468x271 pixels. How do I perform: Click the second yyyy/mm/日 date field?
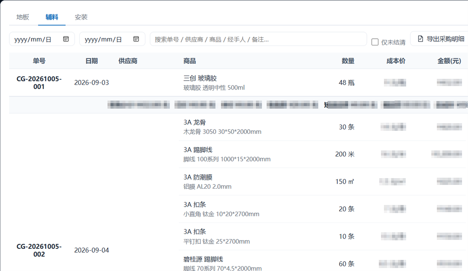click(112, 39)
